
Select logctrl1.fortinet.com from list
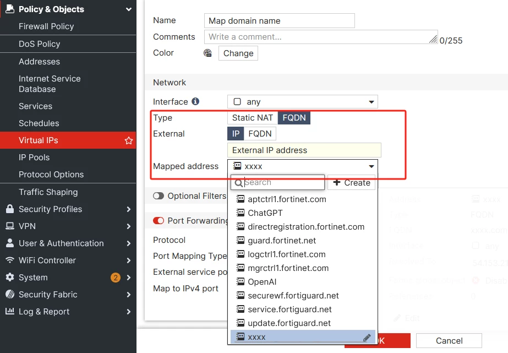pos(303,254)
